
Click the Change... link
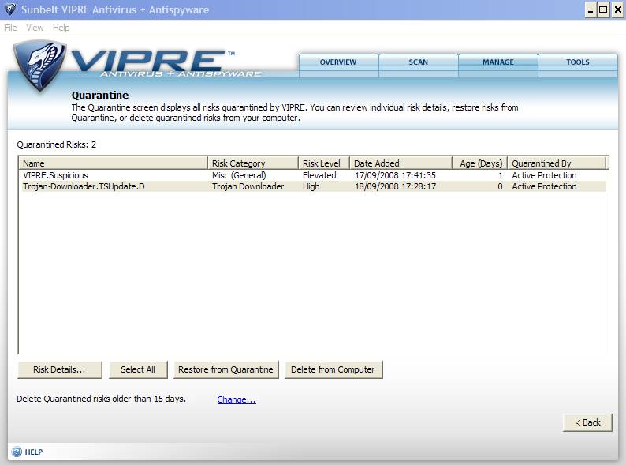coord(237,399)
